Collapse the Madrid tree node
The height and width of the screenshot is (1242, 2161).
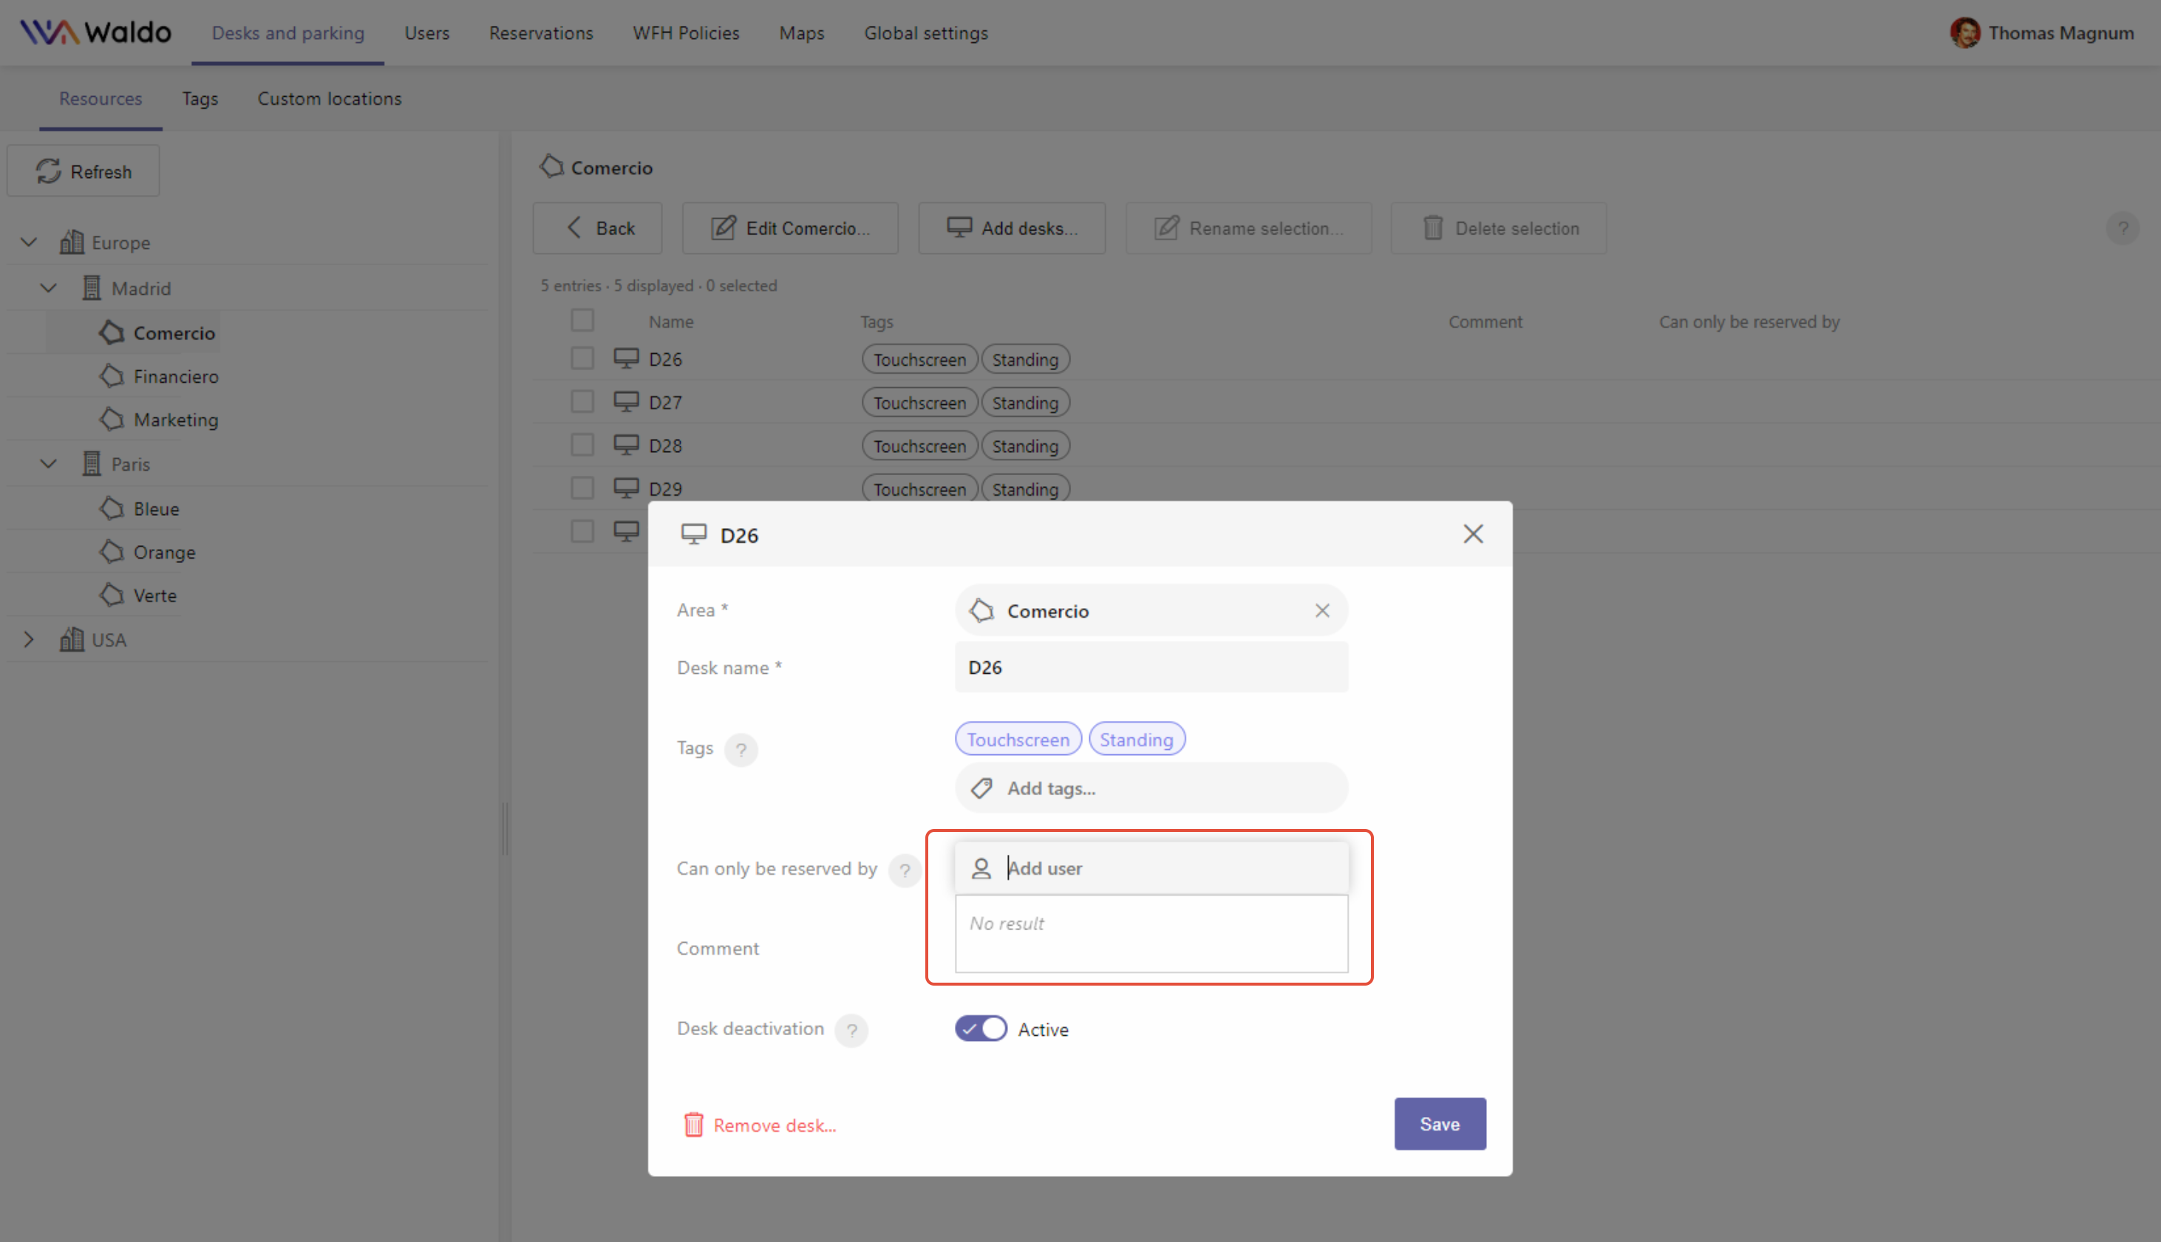49,288
